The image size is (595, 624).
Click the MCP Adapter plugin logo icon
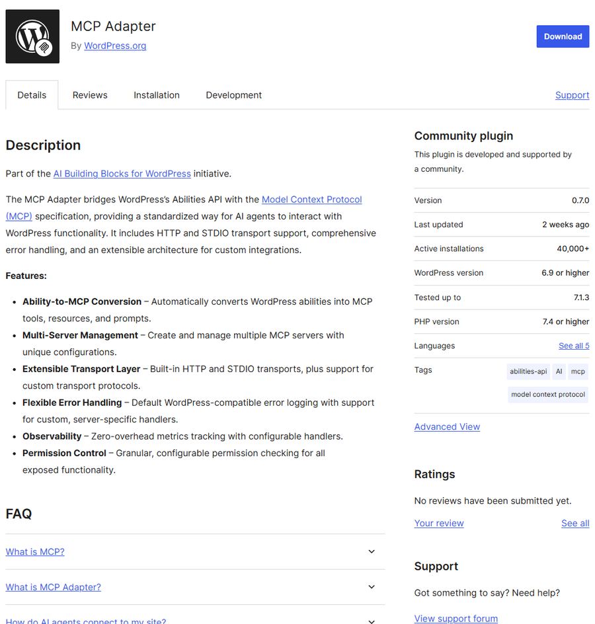[x=32, y=36]
